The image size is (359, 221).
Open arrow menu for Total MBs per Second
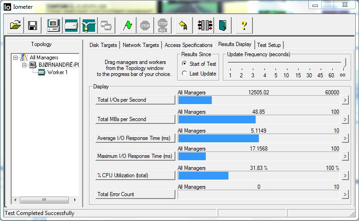pyautogui.click(x=345, y=119)
